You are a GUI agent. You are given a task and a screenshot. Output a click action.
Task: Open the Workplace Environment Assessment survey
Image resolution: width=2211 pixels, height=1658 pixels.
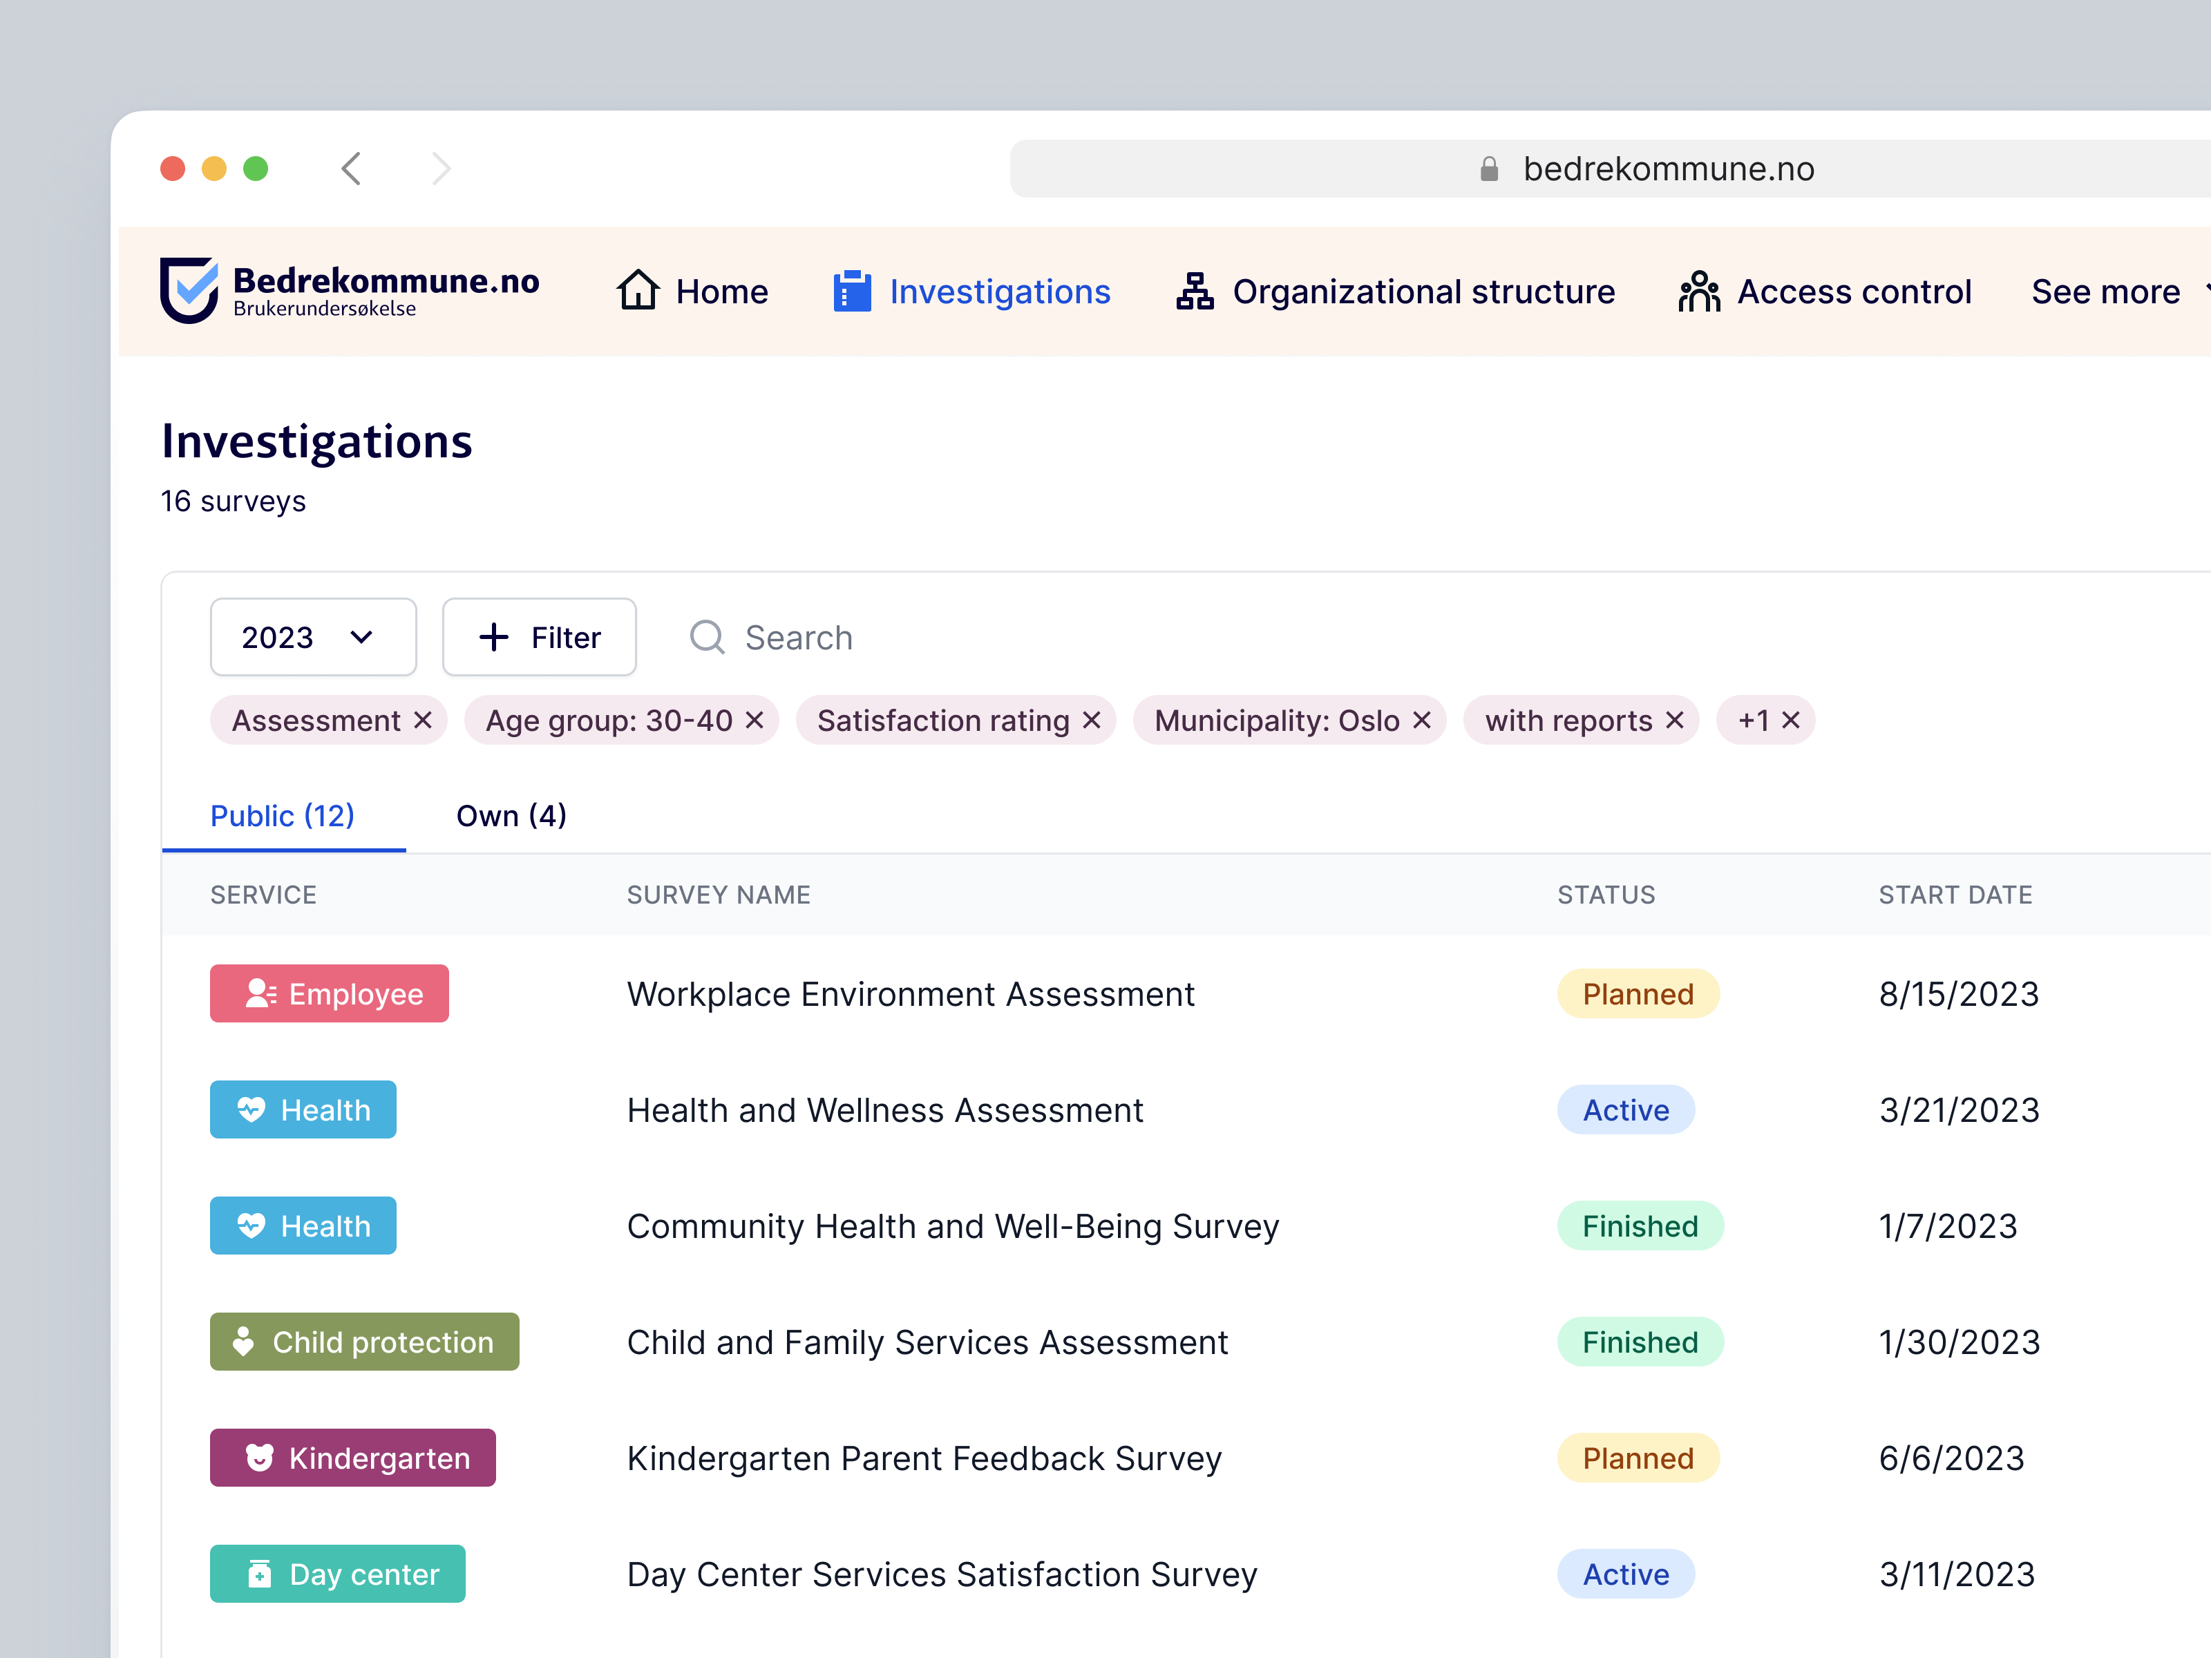tap(909, 993)
